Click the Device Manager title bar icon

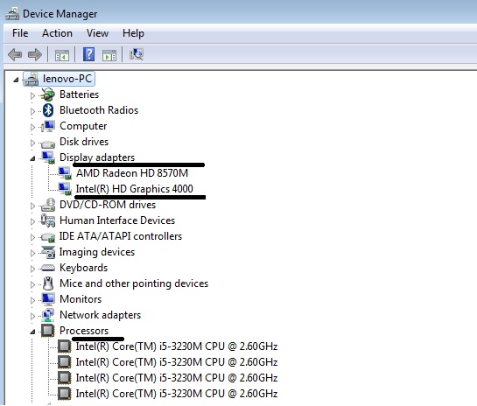tap(12, 14)
